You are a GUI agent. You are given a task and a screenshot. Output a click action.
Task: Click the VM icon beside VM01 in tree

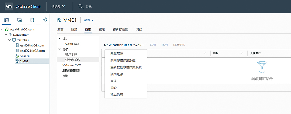click(17, 61)
